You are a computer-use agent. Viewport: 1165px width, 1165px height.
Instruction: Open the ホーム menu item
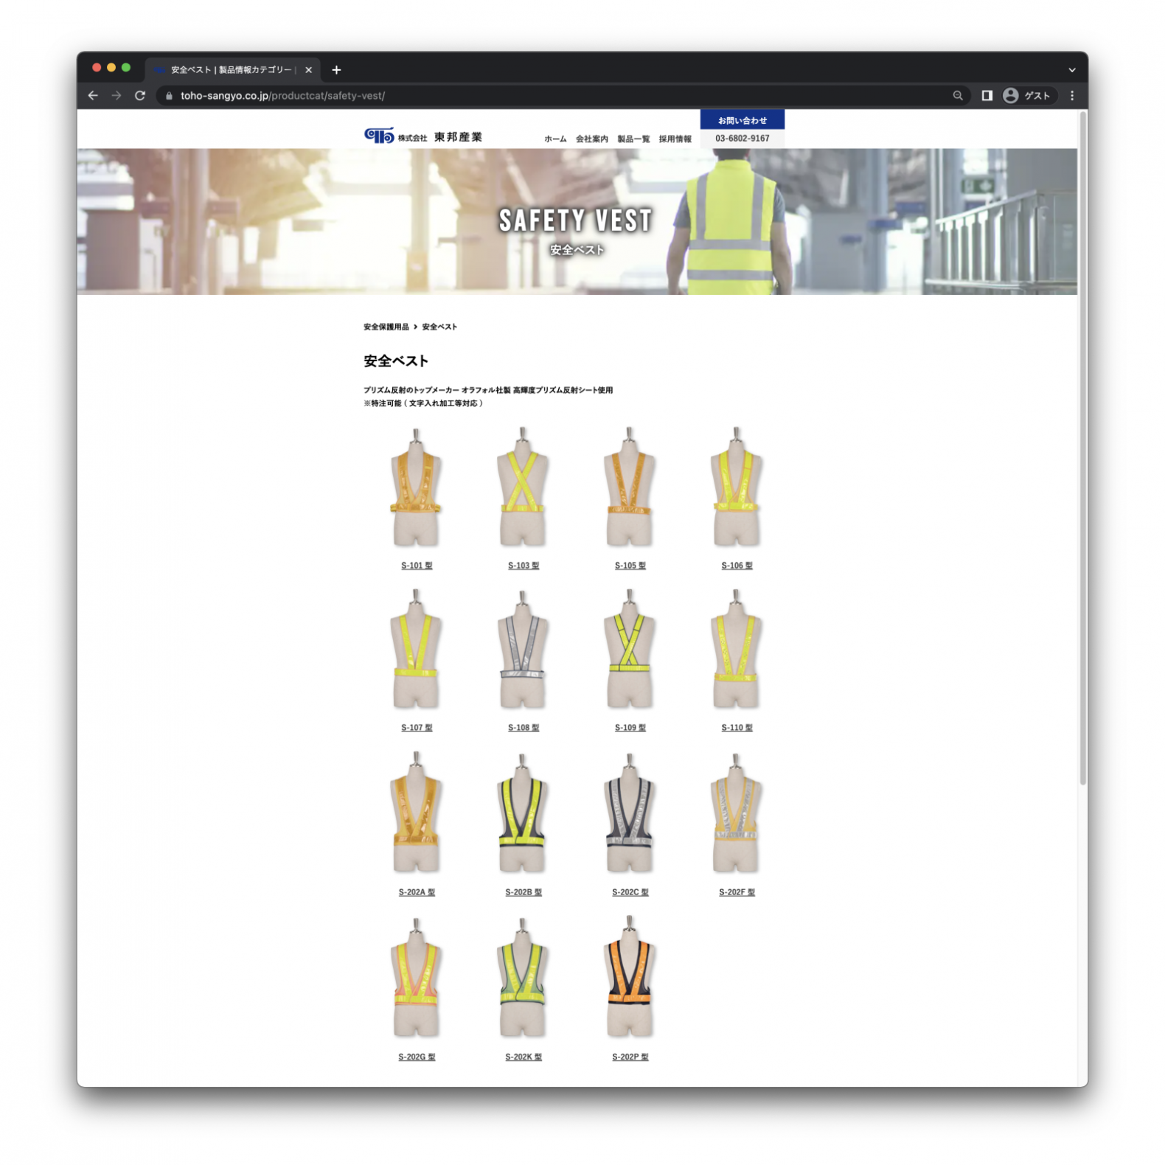(x=555, y=139)
